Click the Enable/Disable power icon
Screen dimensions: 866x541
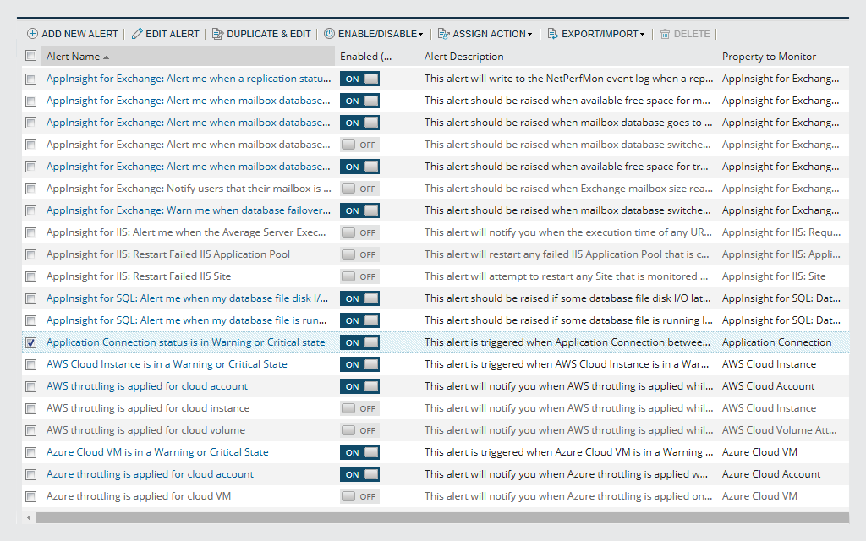click(329, 34)
